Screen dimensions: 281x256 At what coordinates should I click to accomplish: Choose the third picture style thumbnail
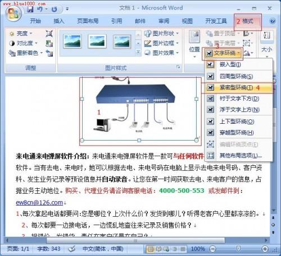point(122,41)
